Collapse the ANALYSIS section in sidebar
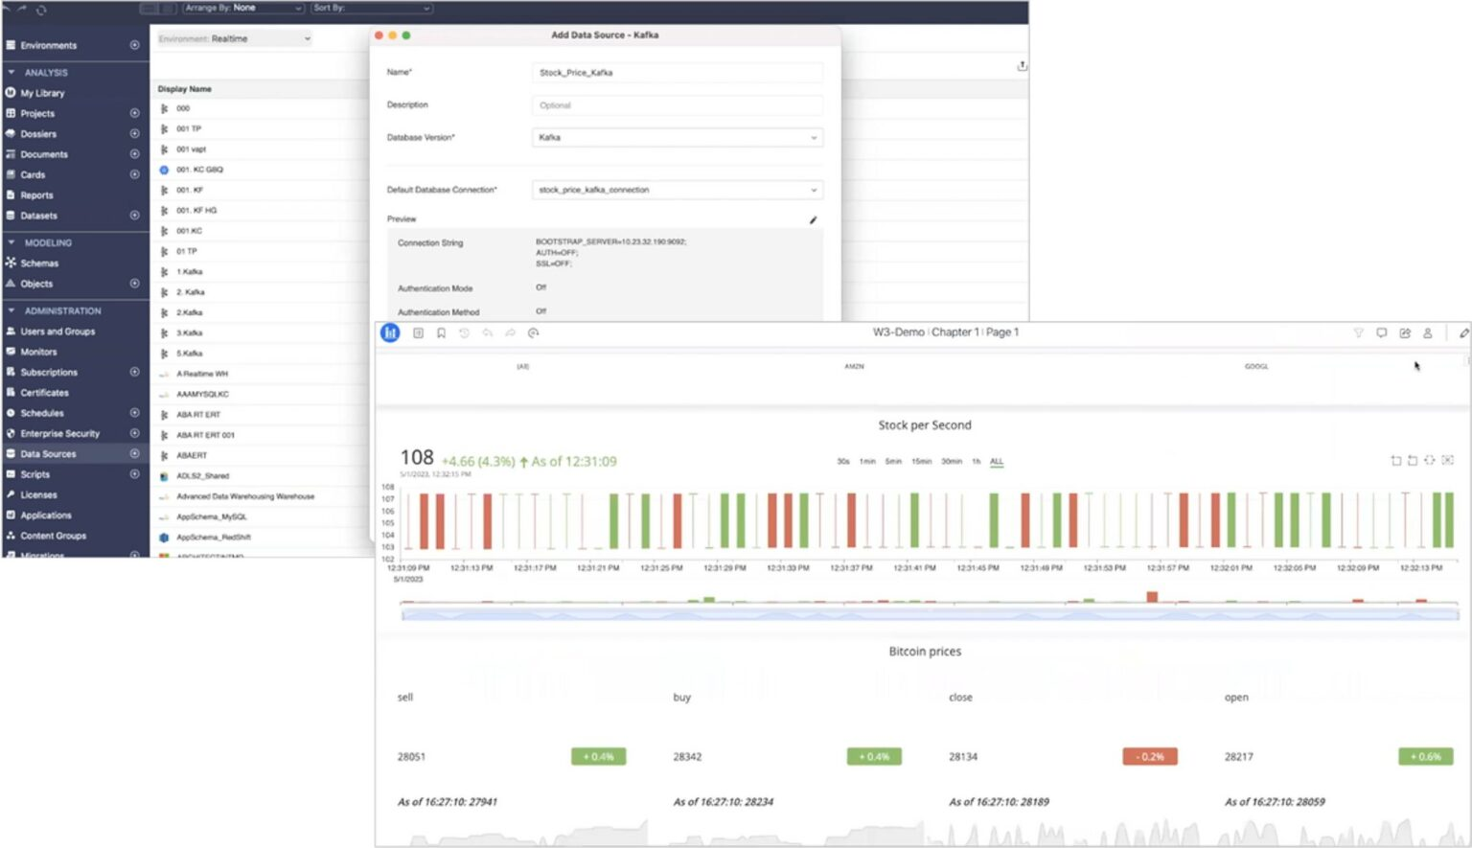Image resolution: width=1472 pixels, height=848 pixels. (11, 73)
